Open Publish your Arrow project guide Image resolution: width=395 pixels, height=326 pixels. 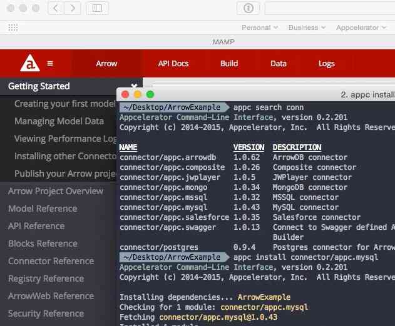65,174
